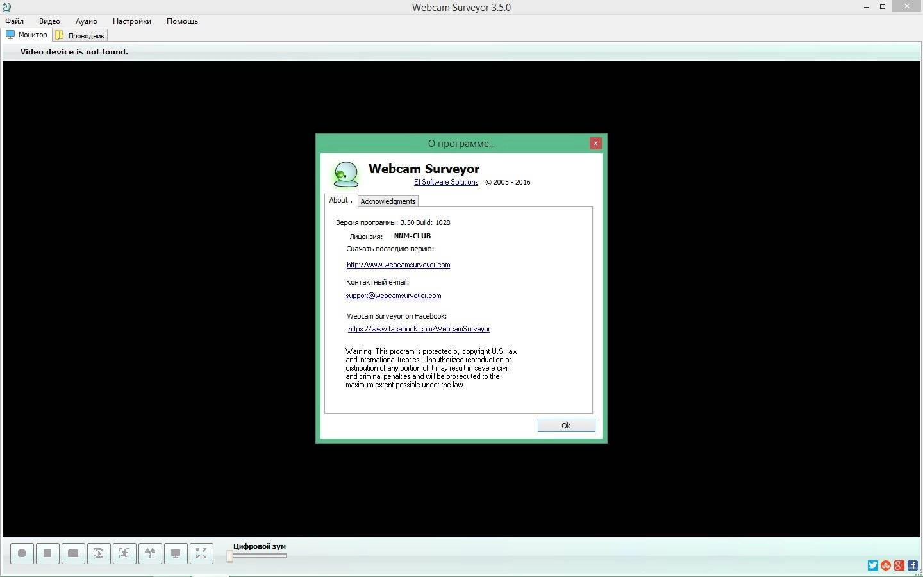Viewport: 923px width, 577px height.
Task: Click the Webcam Surveyor heading in dialog
Action: 424,169
